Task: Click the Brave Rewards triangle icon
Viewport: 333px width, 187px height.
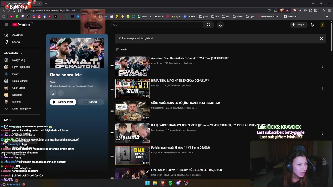Action: tap(287, 10)
